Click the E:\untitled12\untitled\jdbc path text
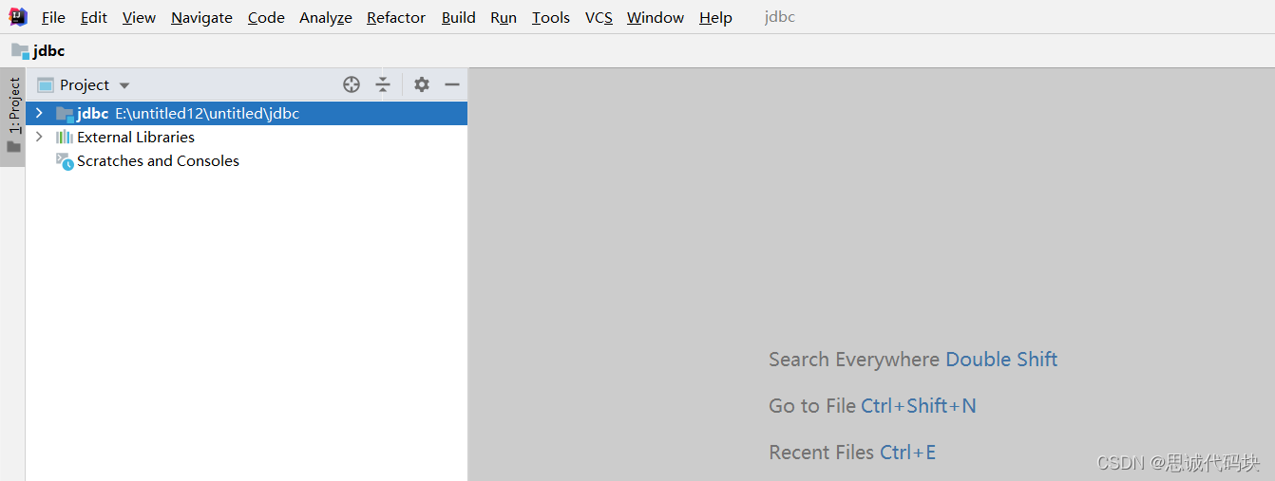Screen dimensions: 1275x481 click(207, 113)
